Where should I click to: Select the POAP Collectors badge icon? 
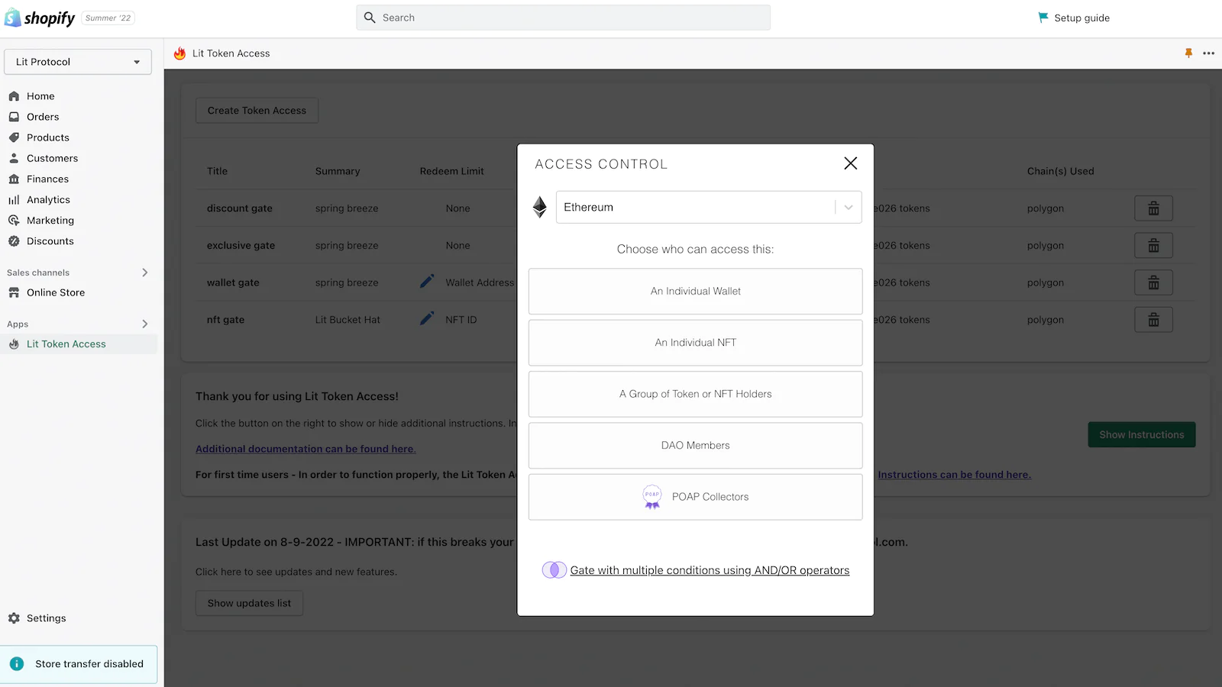(652, 497)
